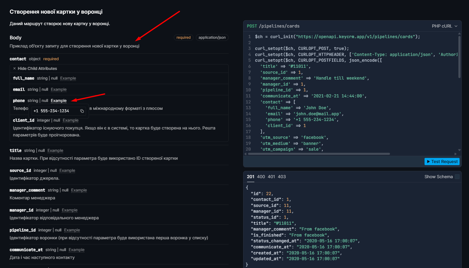Switch to the 201 response tab
Viewport: 469px width, 268px height.
pos(250,177)
